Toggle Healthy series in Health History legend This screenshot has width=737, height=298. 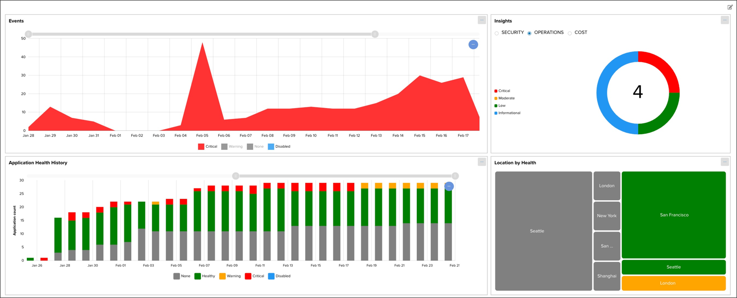tap(204, 276)
